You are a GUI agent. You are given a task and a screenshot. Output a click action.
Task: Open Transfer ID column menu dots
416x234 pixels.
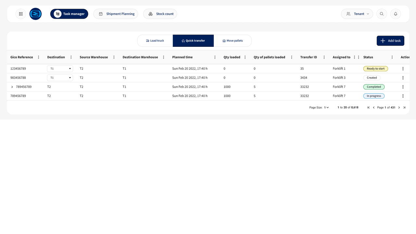324,57
